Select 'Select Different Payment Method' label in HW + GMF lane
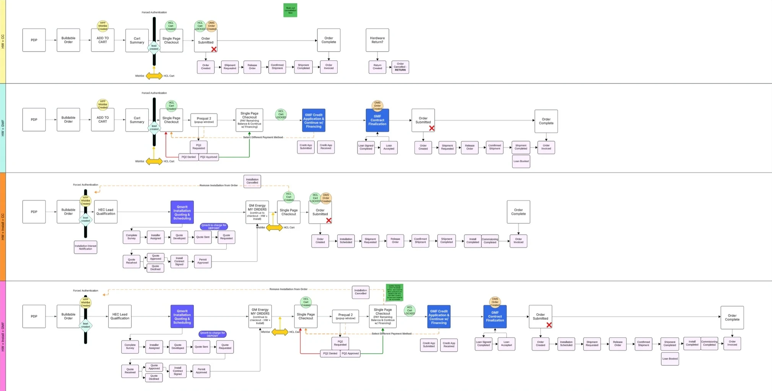Screen dimensions: 772x391 pos(263,137)
